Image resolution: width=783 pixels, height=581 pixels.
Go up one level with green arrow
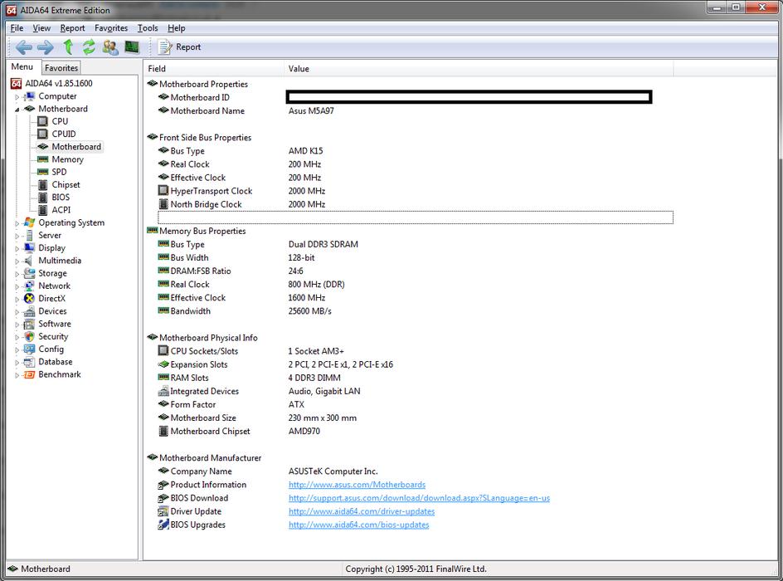tap(68, 47)
